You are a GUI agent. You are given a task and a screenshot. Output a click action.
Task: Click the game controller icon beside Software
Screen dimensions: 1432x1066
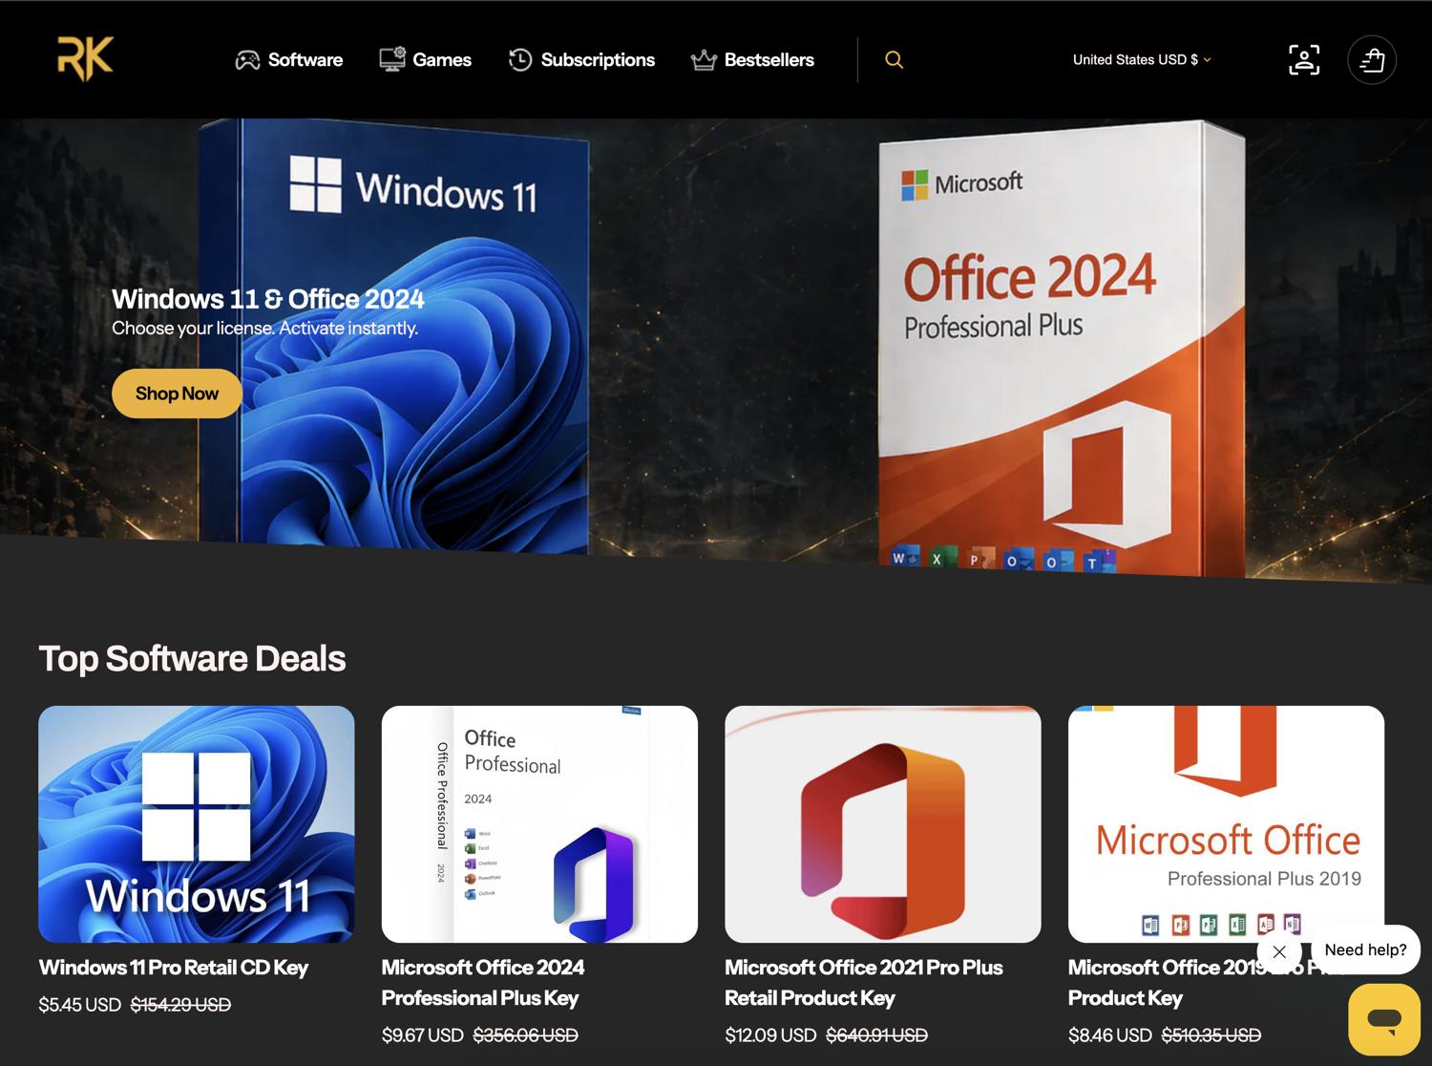click(247, 60)
